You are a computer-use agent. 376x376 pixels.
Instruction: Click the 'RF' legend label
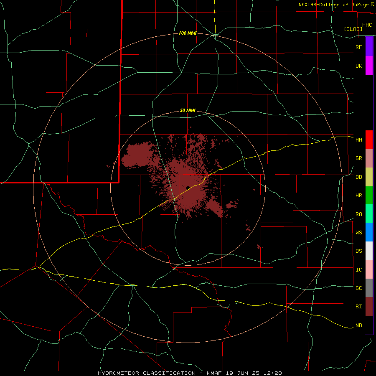pyautogui.click(x=358, y=47)
